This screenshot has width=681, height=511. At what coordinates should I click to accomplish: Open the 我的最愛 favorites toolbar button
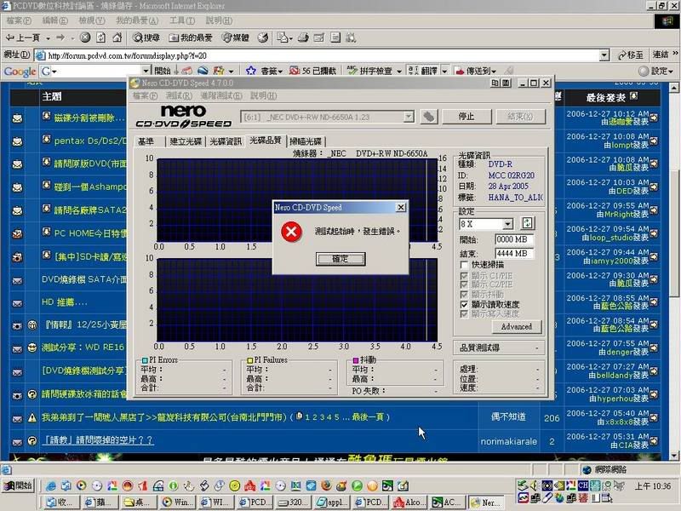[x=190, y=37]
